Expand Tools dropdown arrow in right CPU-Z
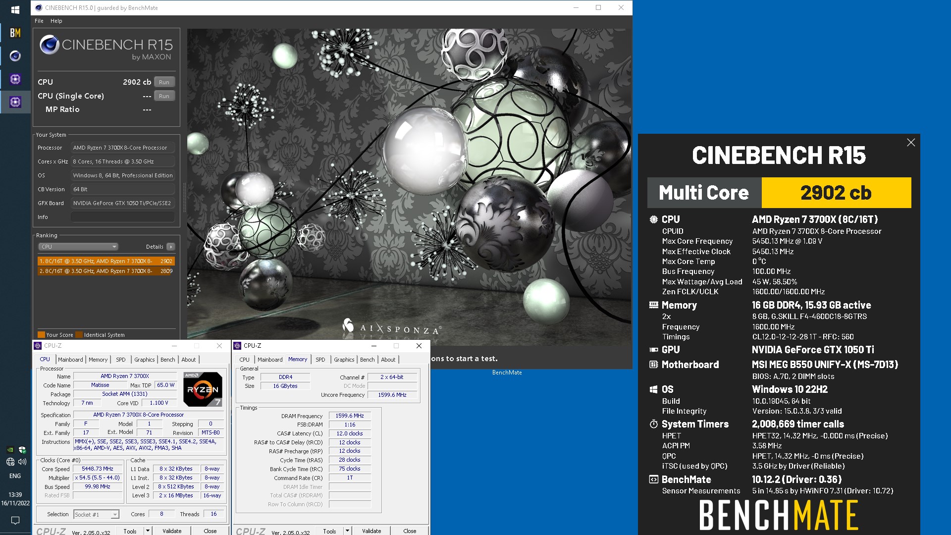 pyautogui.click(x=347, y=531)
